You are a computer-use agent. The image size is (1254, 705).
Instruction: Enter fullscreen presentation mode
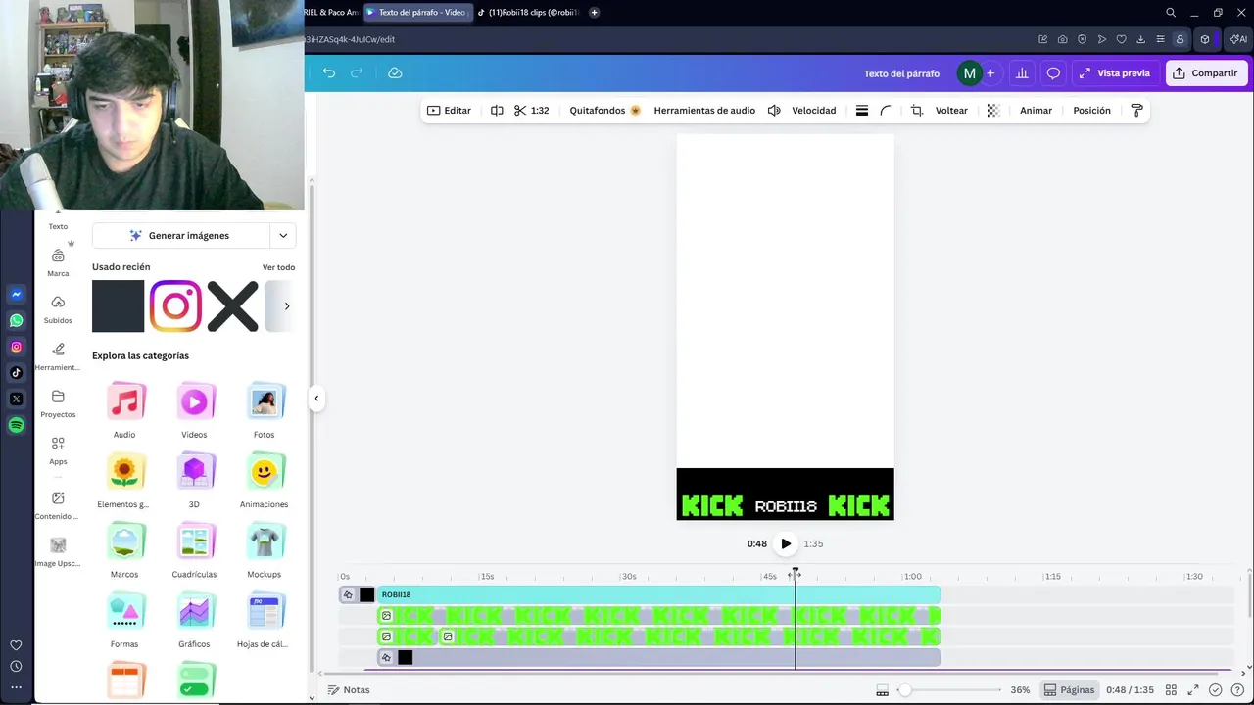tap(1193, 690)
